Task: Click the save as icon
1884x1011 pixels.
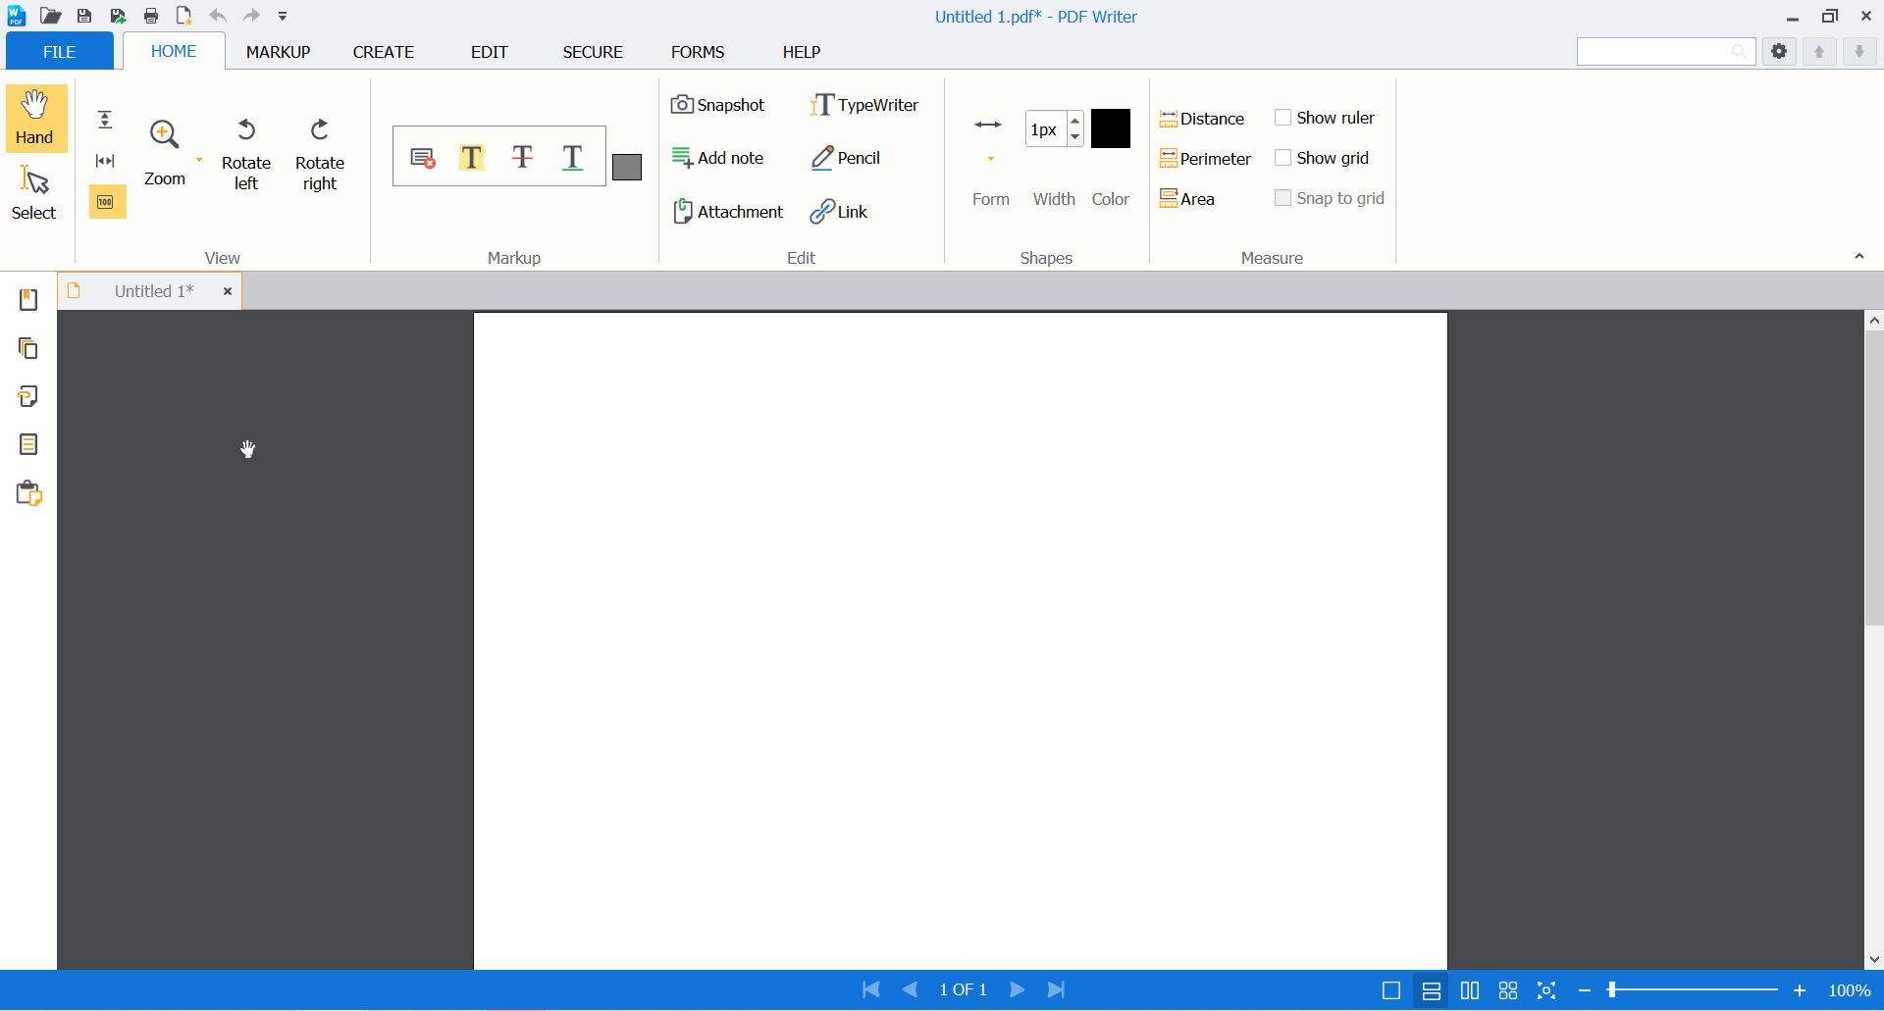Action: [118, 16]
